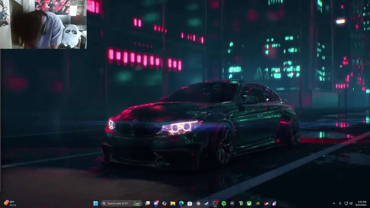Open the clock showing 4:21 PM

[362, 203]
